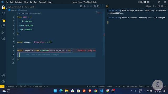
Task: Open the launch profile dropdown arrow
Action: click(x=156, y=6)
